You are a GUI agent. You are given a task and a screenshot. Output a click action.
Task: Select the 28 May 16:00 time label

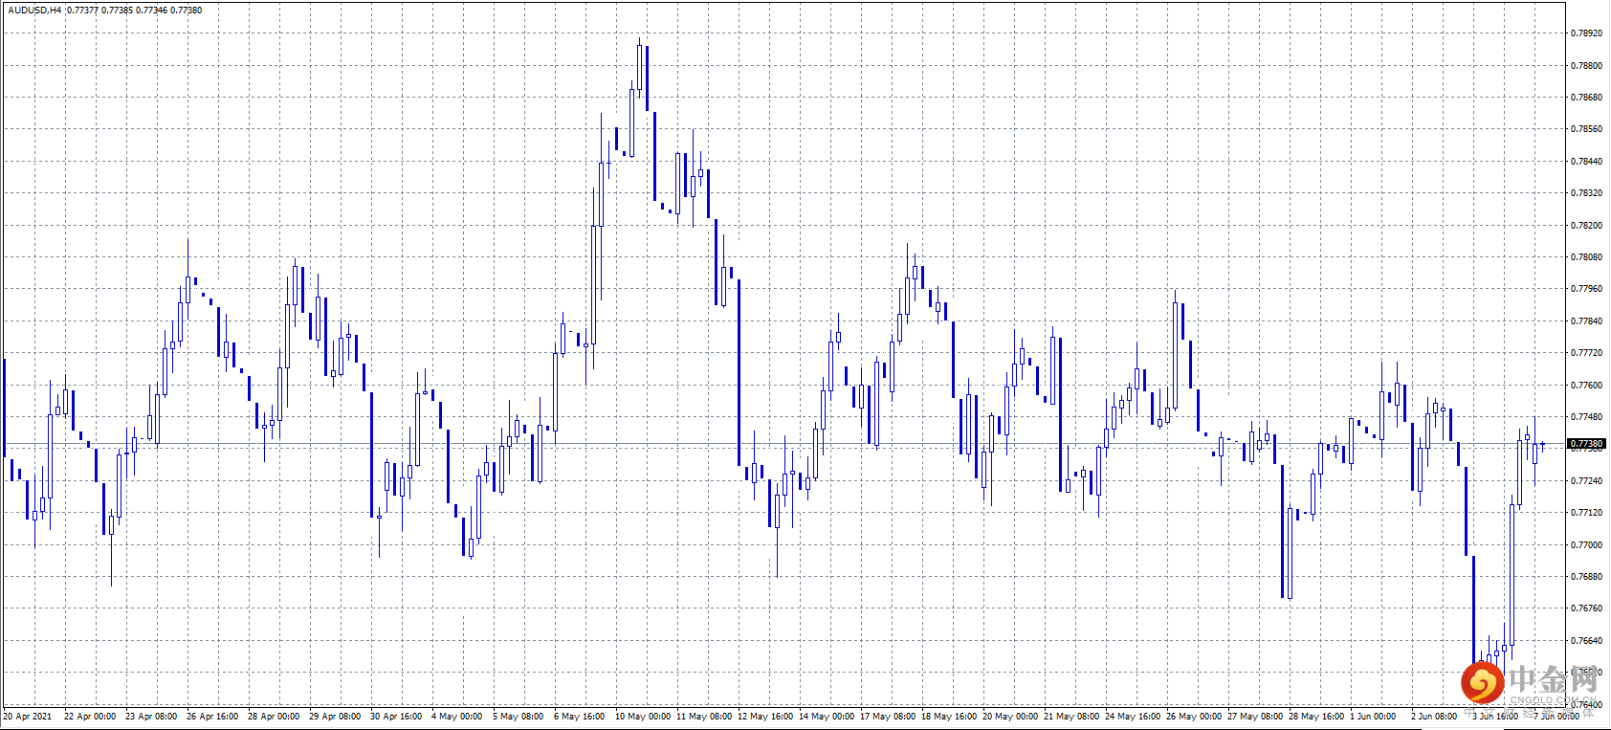[1316, 717]
